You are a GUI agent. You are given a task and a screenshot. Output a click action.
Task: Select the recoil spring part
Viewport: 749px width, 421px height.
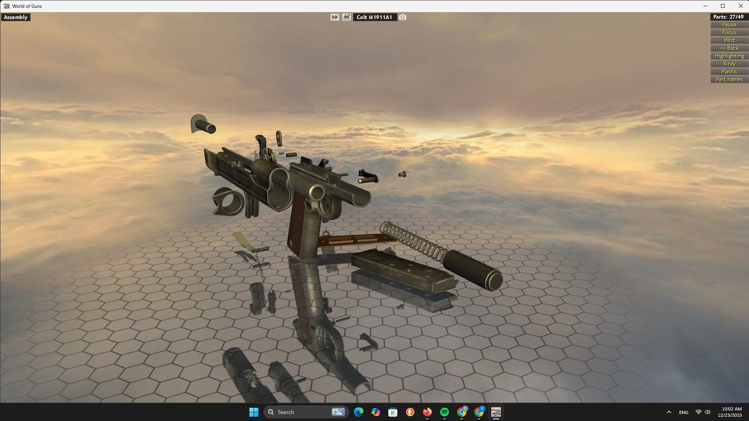[414, 241]
